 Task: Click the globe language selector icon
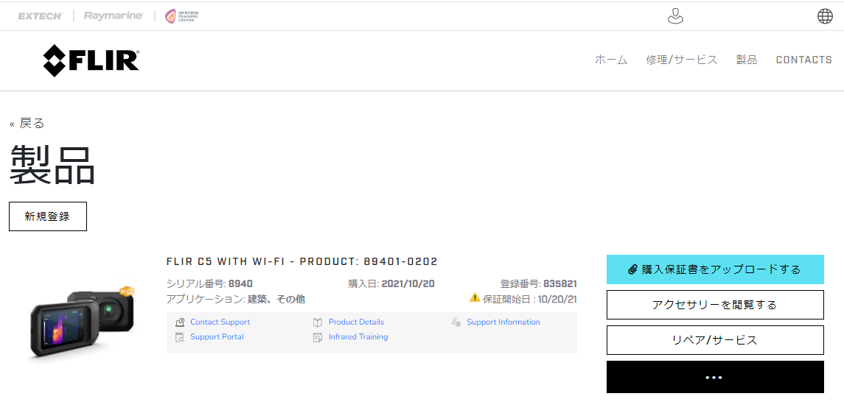point(825,15)
